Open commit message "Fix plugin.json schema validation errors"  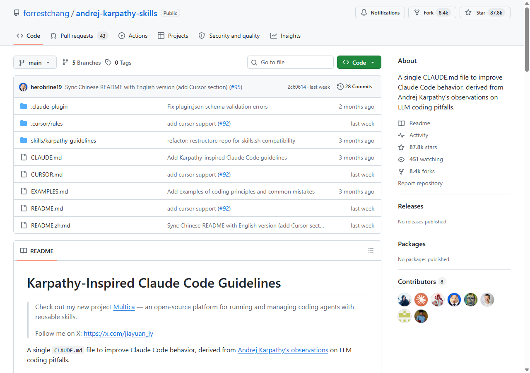click(x=217, y=107)
